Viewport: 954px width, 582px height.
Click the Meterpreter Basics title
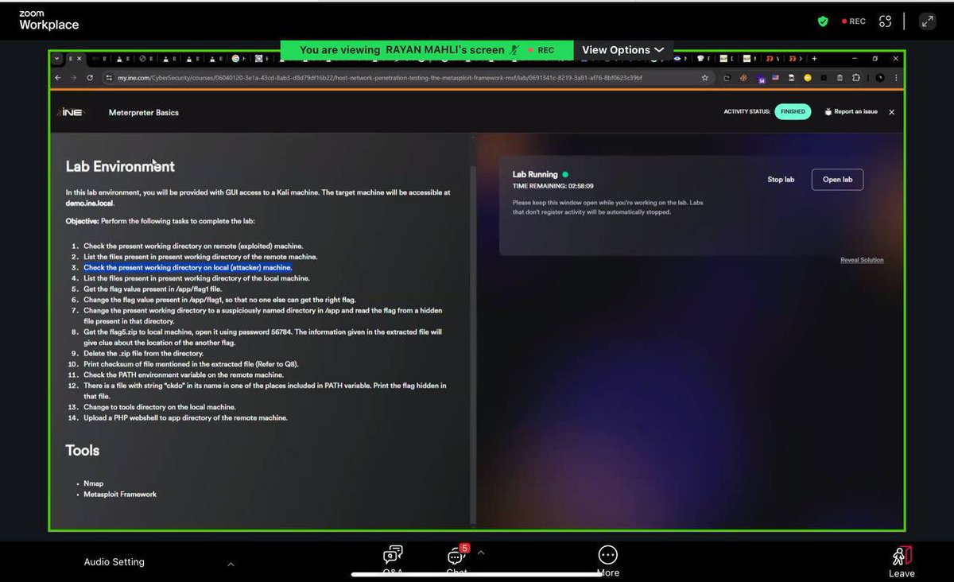point(144,112)
